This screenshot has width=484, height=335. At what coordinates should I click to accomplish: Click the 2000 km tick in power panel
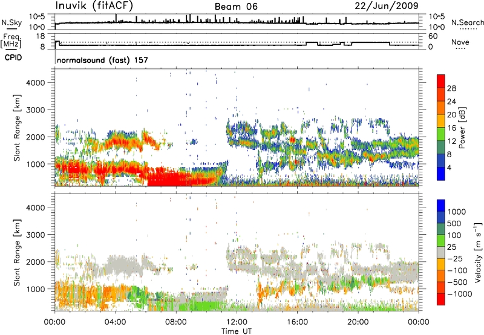[x=36, y=137]
